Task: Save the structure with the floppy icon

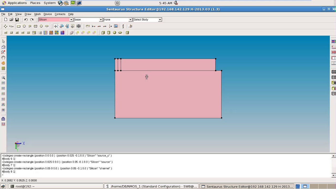Action: [17, 20]
